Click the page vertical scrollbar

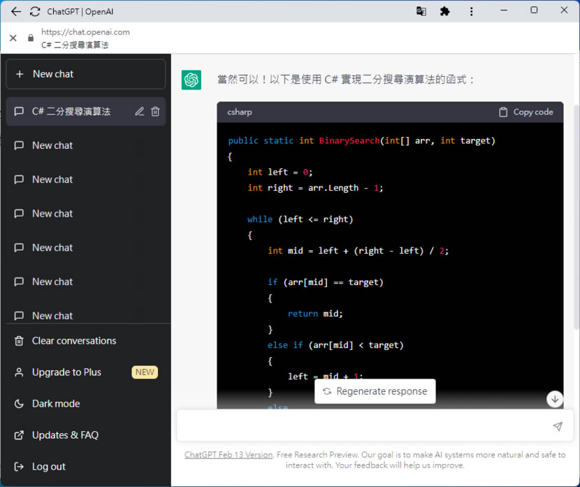[x=577, y=218]
